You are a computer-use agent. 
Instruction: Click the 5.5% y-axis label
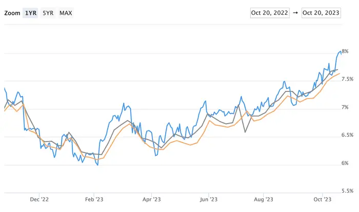pyautogui.click(x=347, y=191)
